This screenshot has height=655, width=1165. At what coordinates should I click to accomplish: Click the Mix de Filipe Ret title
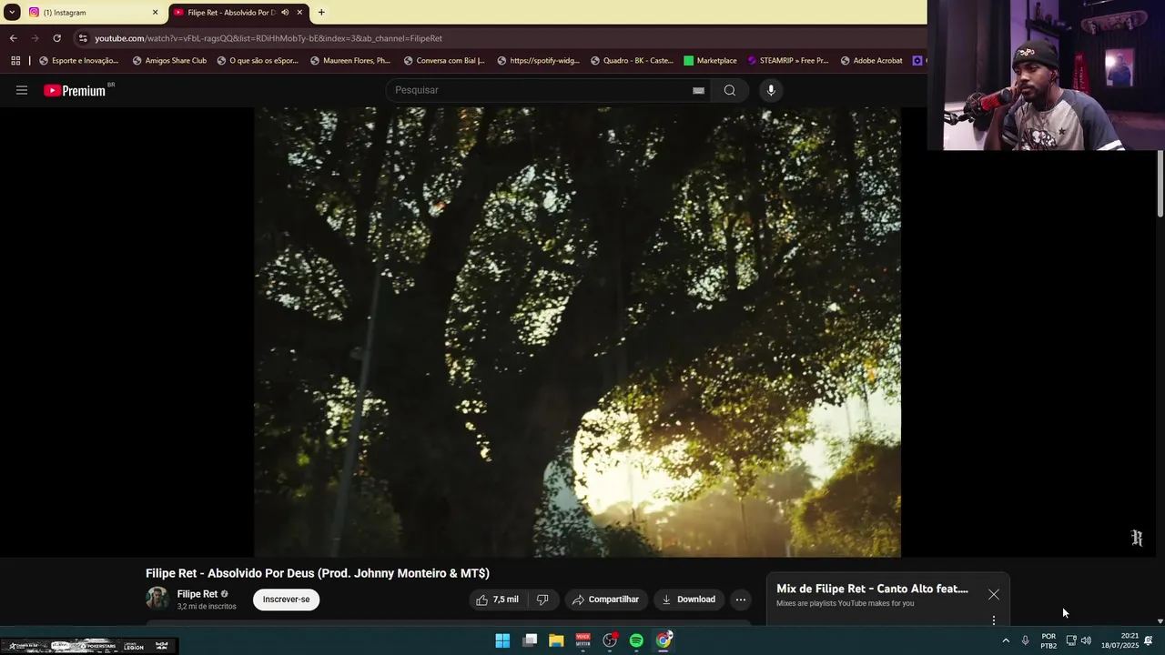pyautogui.click(x=872, y=589)
